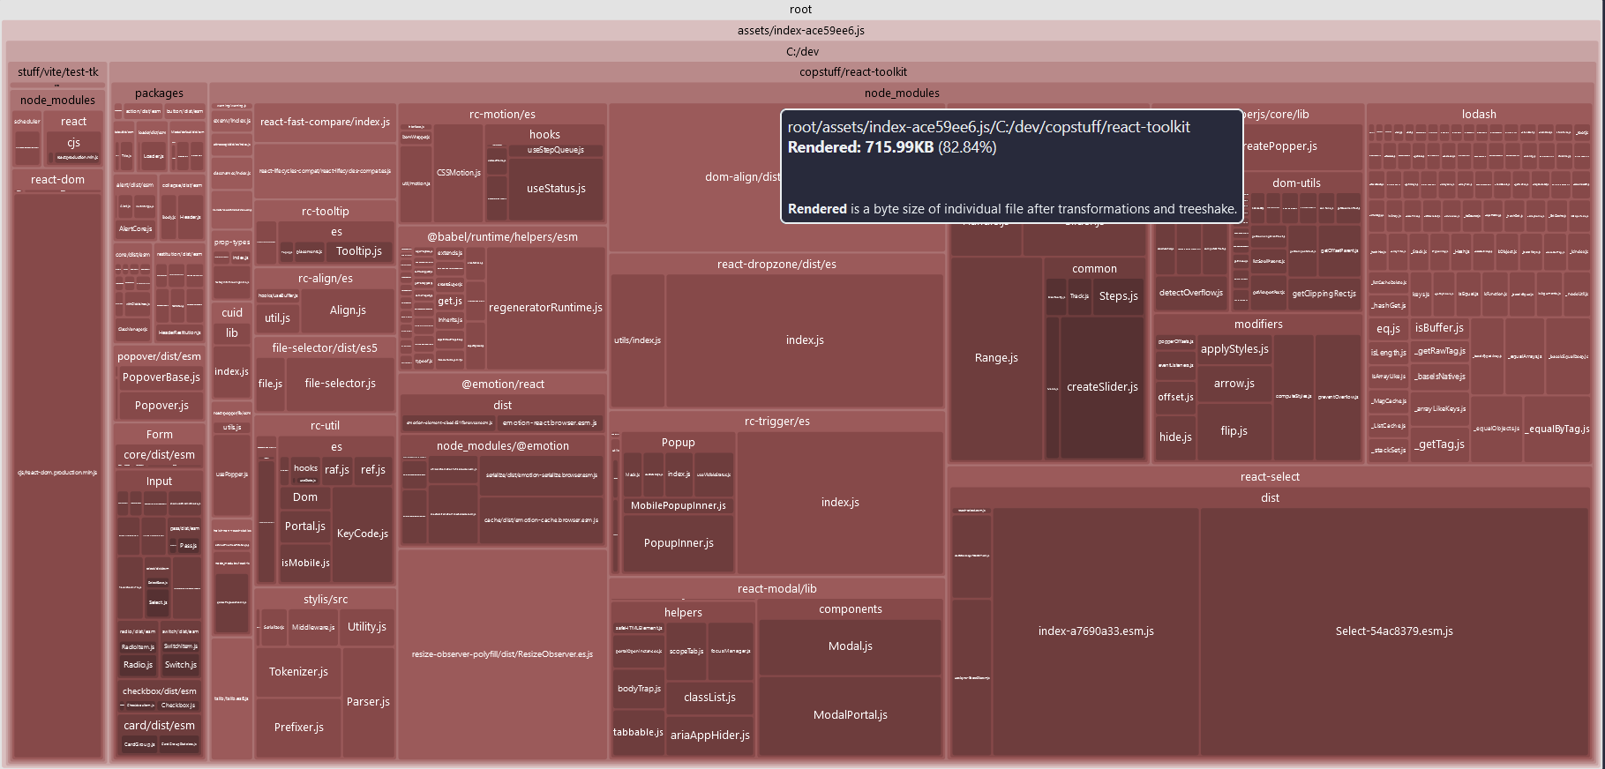Select the isMobile.js block
The image size is (1605, 769).
(x=305, y=563)
